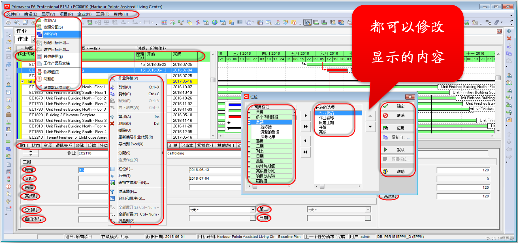The height and width of the screenshot is (243, 518).
Task: Click the Oracle logo in the Primavera title bar
Action: 7,6
